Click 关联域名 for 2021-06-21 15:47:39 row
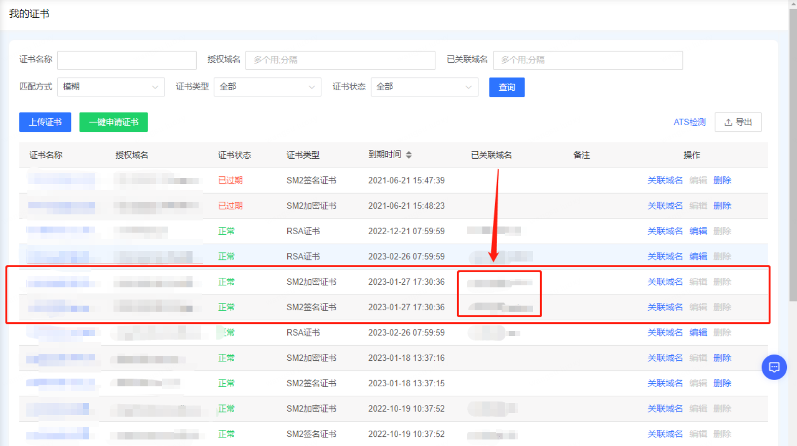The height and width of the screenshot is (446, 797). point(665,180)
